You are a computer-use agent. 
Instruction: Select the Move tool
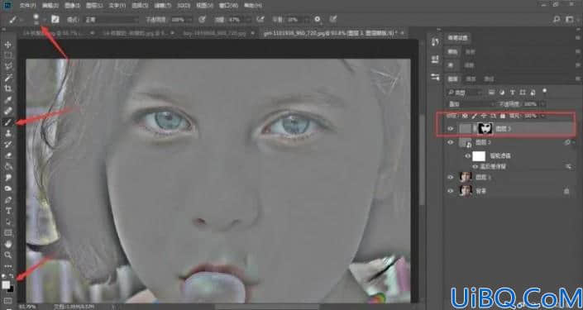point(7,45)
